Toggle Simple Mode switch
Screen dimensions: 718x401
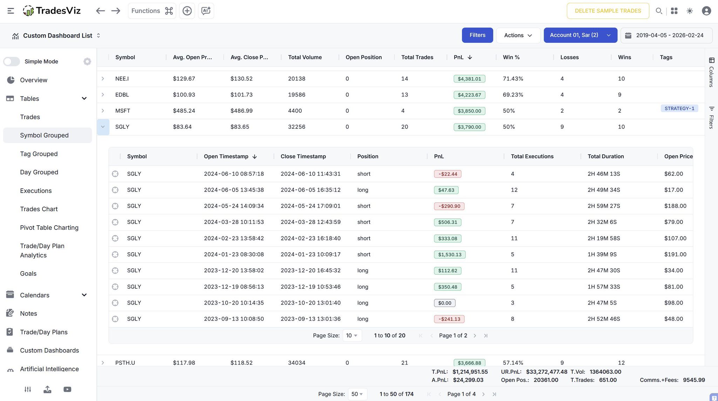[12, 61]
